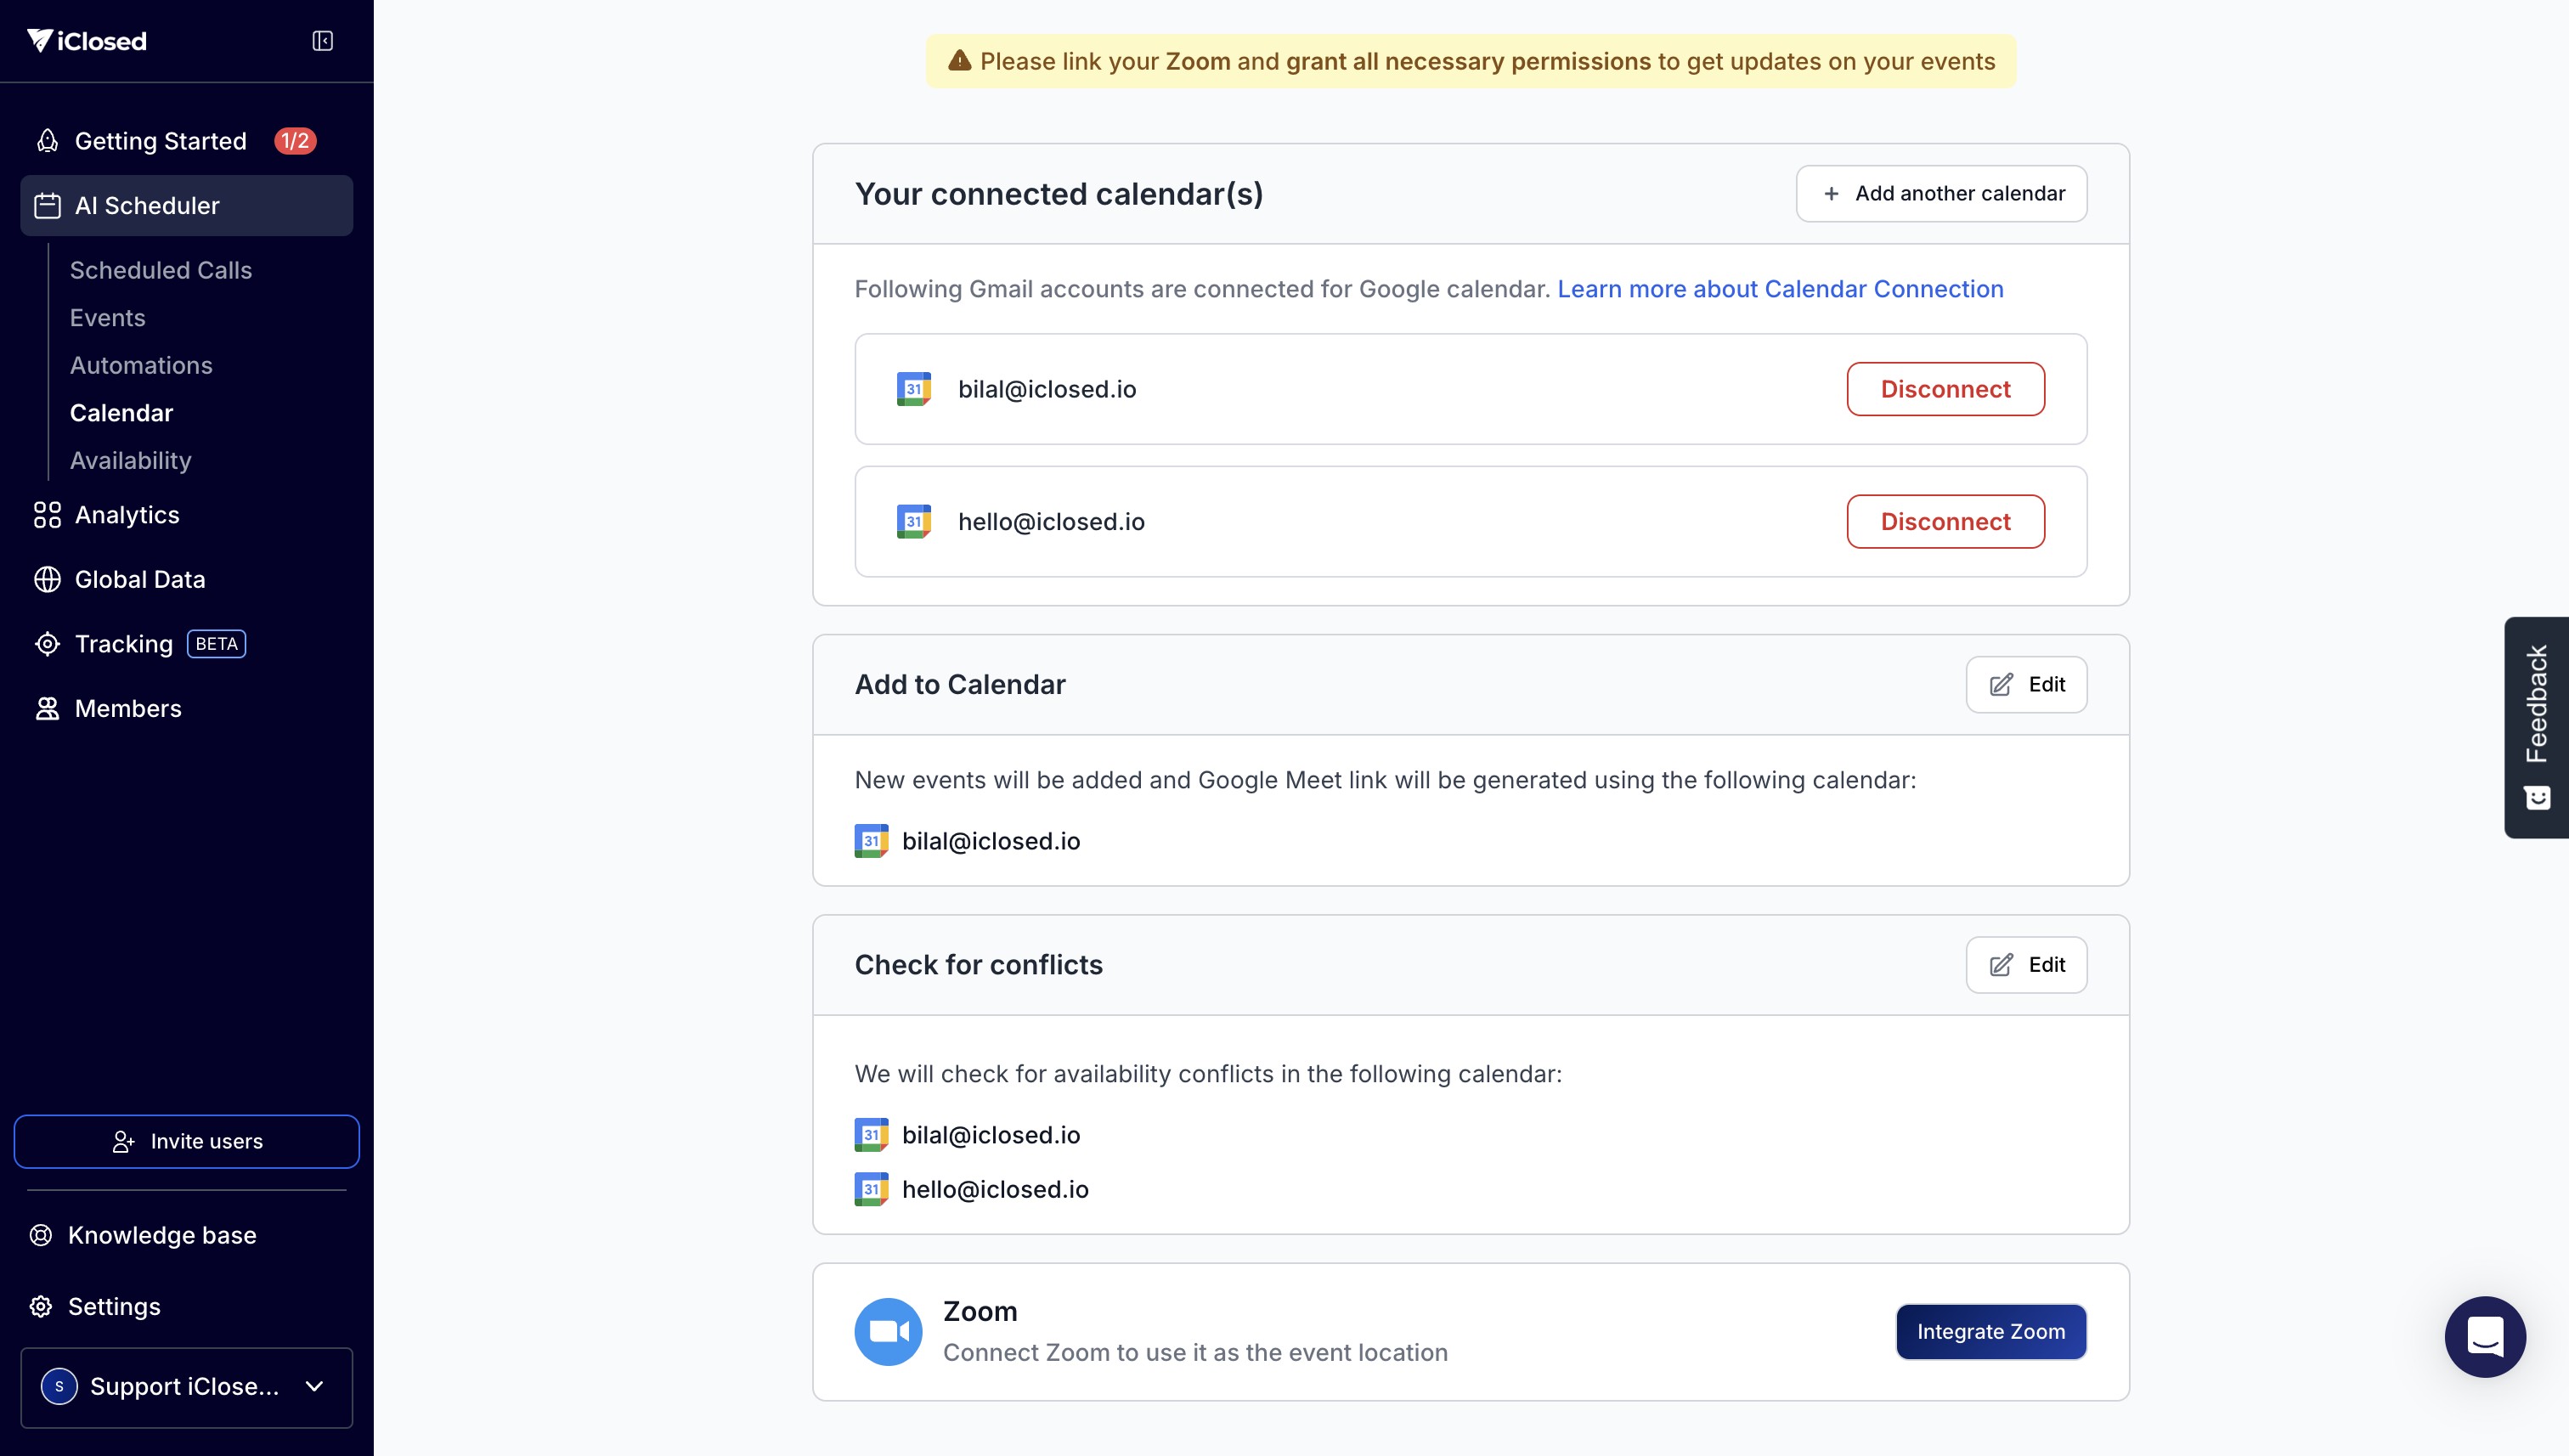Open Tracking beta section

(x=124, y=644)
